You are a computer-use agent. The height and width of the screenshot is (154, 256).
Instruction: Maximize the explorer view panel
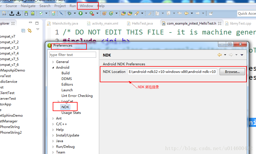pos(37,23)
